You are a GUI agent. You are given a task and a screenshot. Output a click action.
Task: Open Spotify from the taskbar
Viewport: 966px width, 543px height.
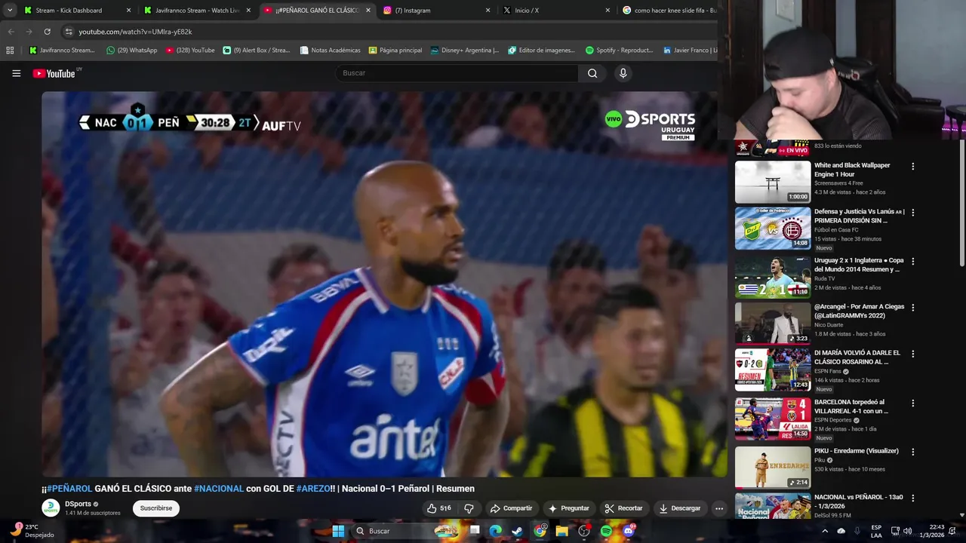pos(606,531)
